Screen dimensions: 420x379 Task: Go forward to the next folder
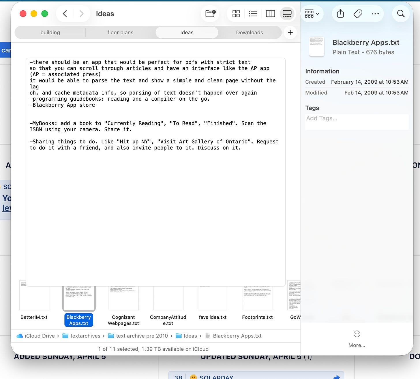pos(81,14)
